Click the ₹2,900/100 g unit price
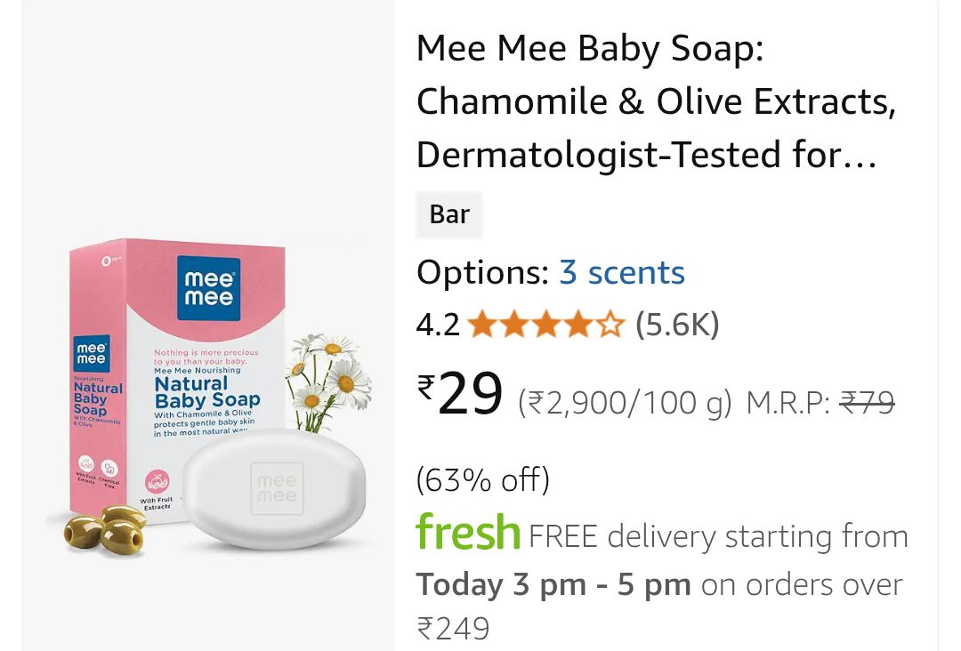The width and height of the screenshot is (961, 651). (625, 404)
